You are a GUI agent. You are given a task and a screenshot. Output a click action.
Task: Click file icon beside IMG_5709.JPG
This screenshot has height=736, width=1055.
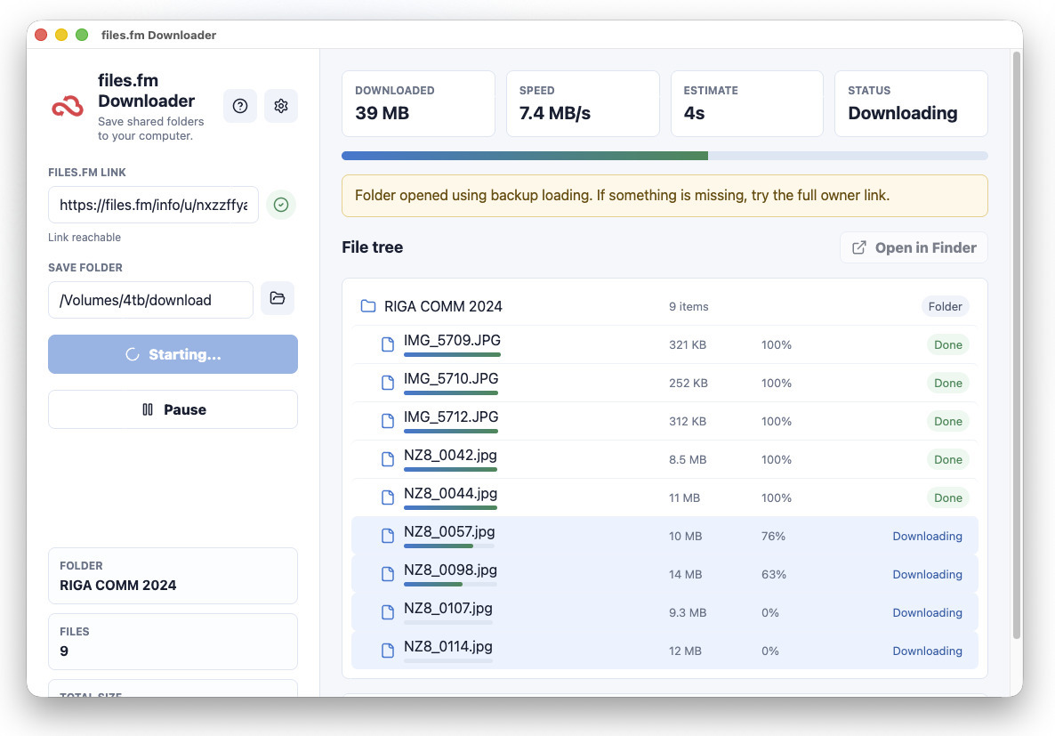[x=388, y=344]
